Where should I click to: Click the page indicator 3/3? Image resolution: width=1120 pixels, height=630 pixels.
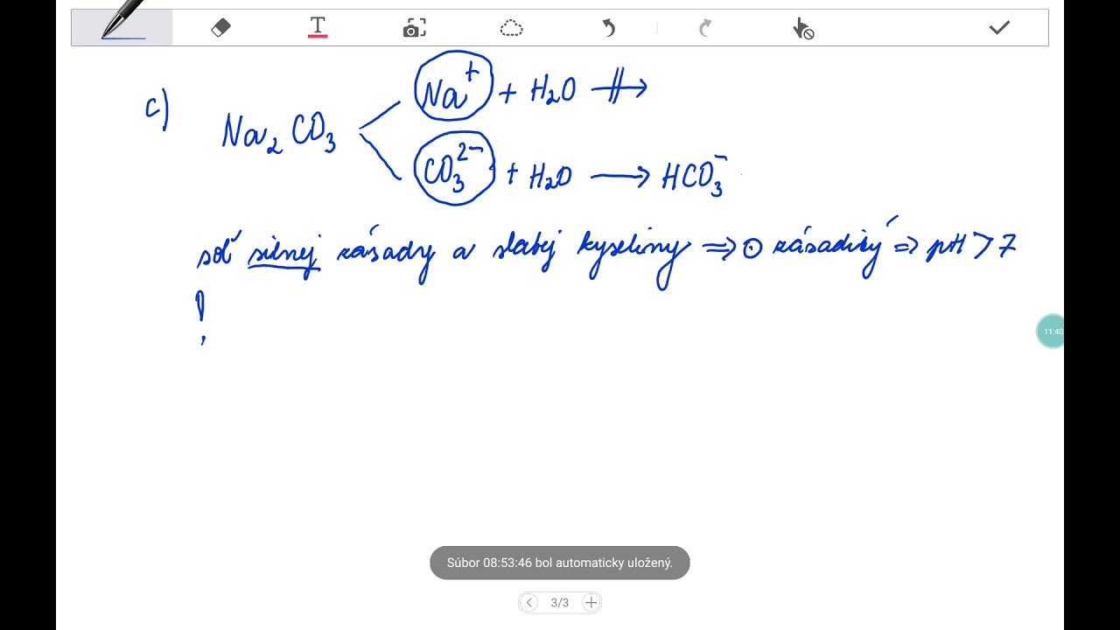pyautogui.click(x=560, y=602)
